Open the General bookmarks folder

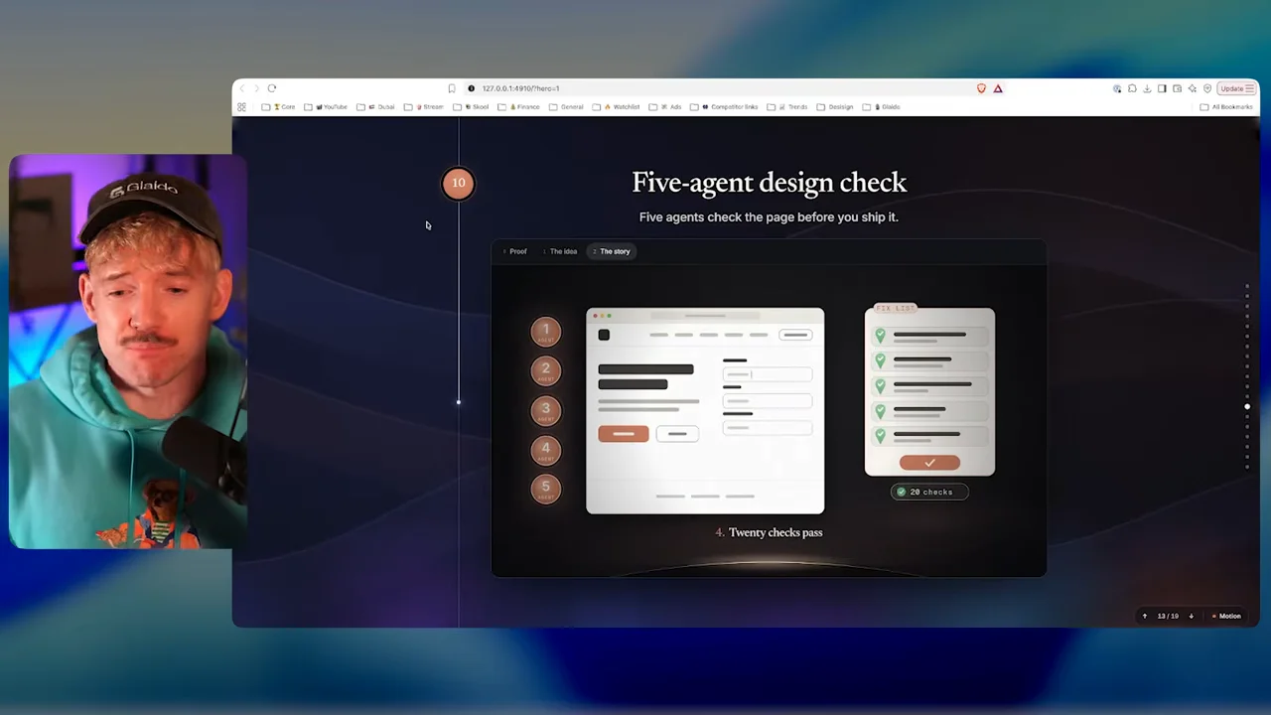[x=566, y=107]
